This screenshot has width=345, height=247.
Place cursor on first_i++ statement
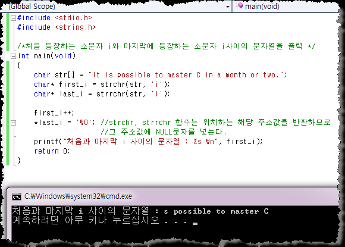tap(54, 113)
